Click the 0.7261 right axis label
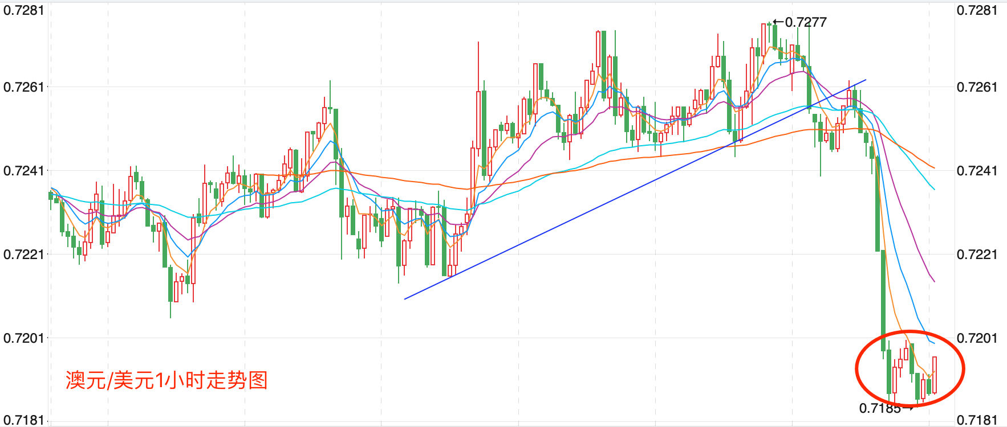This screenshot has height=427, width=1007. (977, 87)
